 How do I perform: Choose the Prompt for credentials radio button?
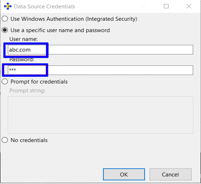(x=5, y=82)
